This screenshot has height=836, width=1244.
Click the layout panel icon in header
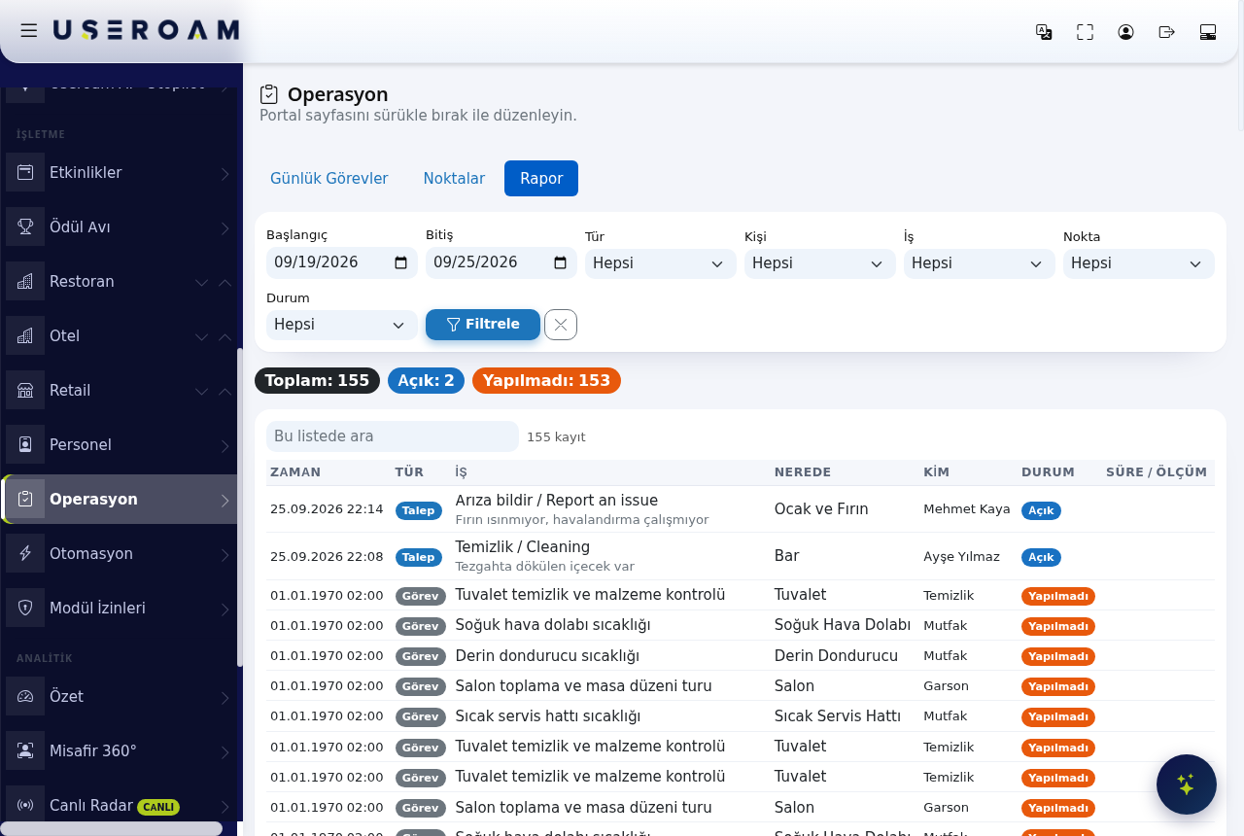(1208, 32)
